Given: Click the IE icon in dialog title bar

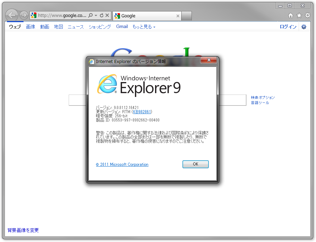Looking at the screenshot, I should click(92, 62).
